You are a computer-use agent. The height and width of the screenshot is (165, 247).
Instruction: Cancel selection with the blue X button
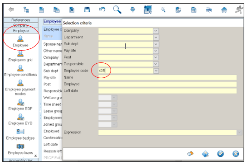236,154
